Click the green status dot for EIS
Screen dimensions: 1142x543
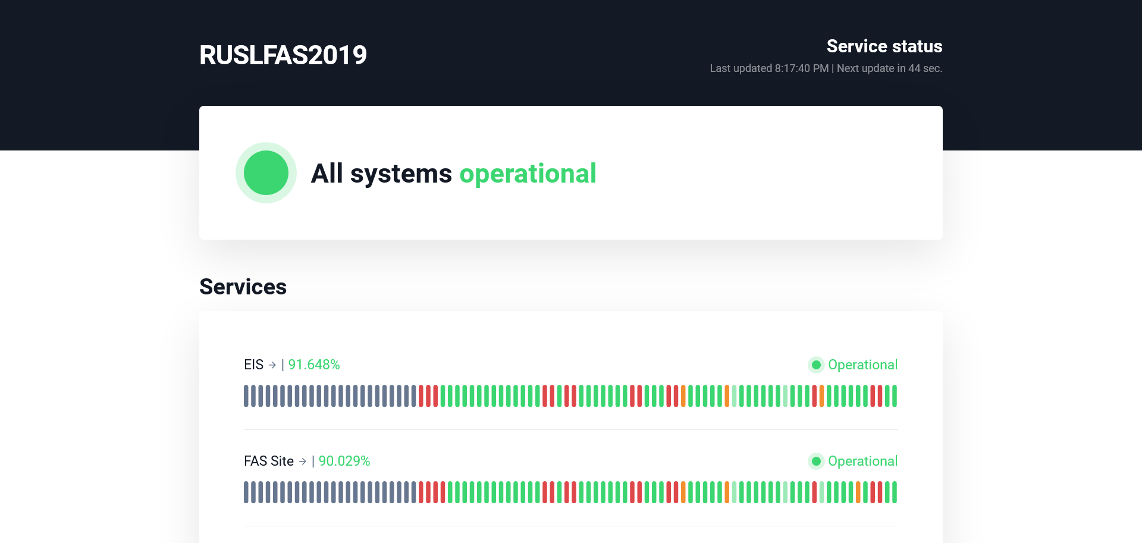click(816, 365)
